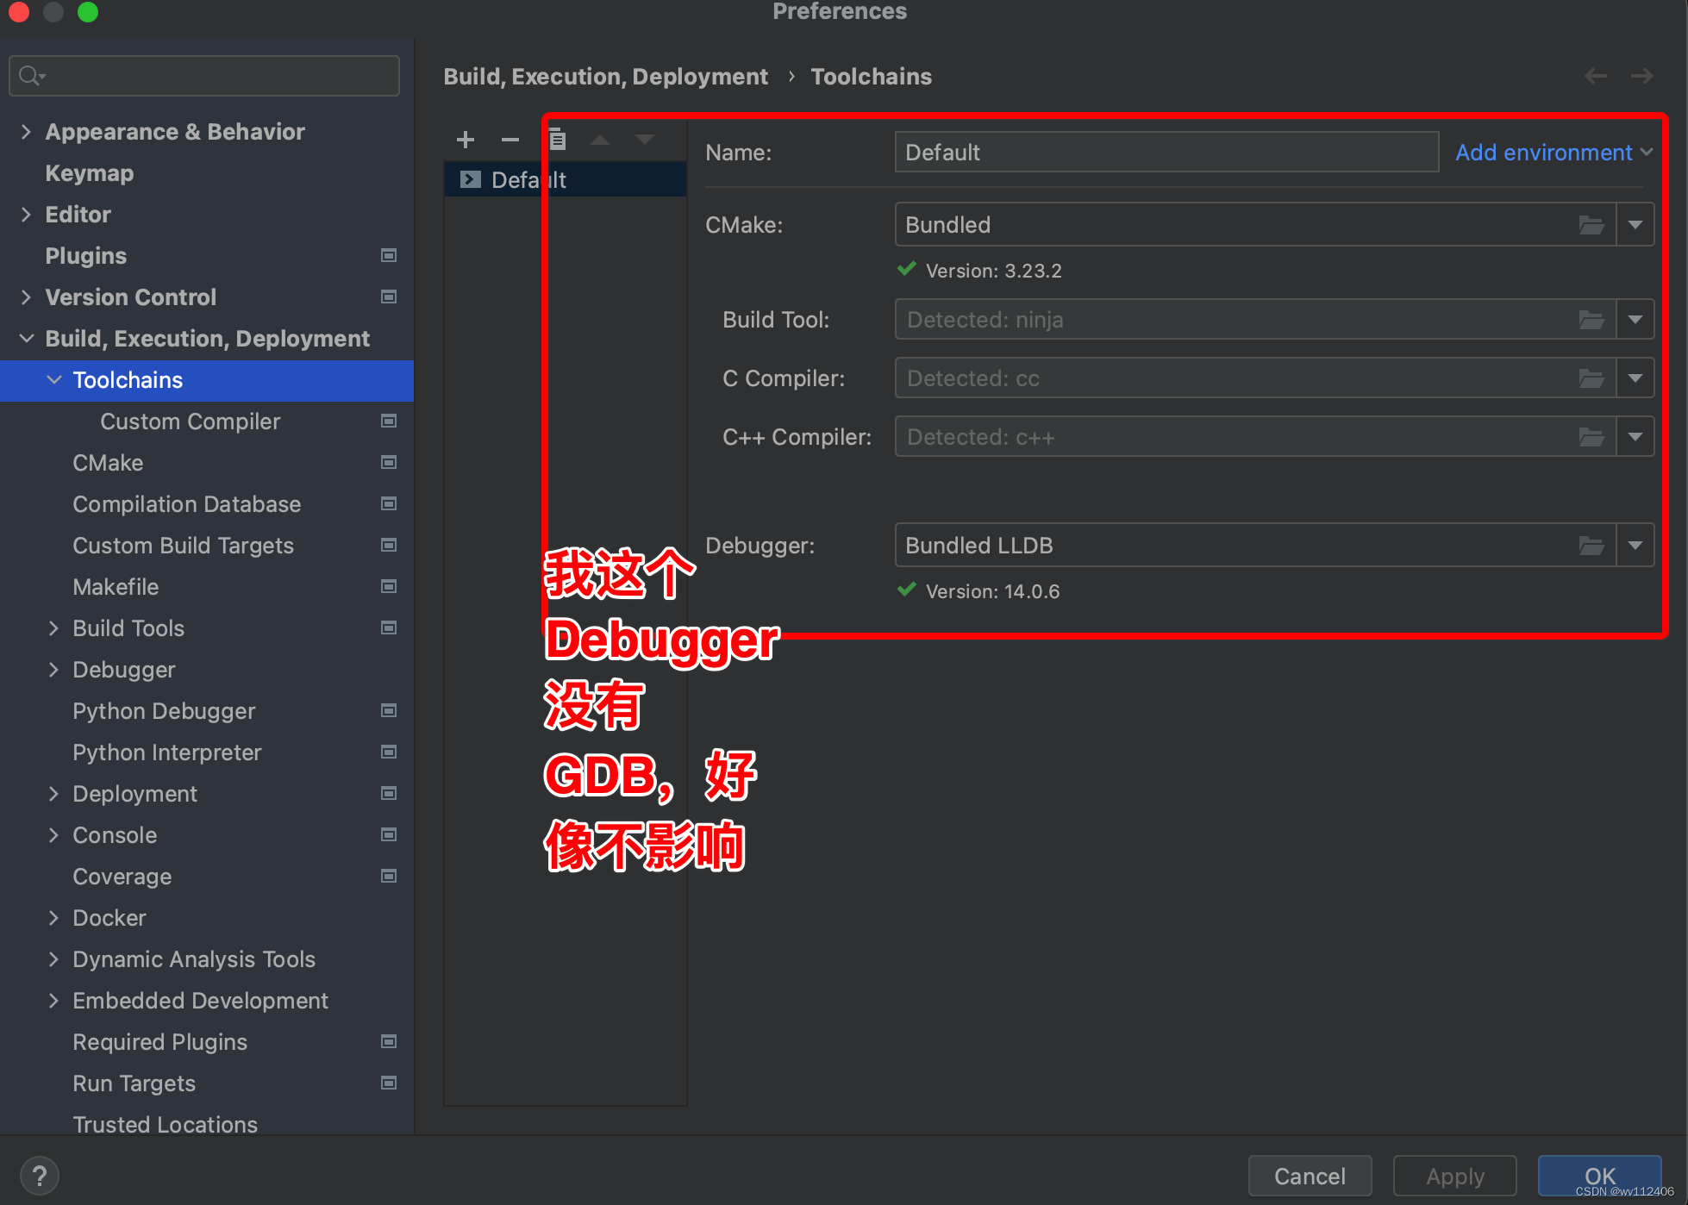Select Python Interpreter in the settings tree

[166, 752]
